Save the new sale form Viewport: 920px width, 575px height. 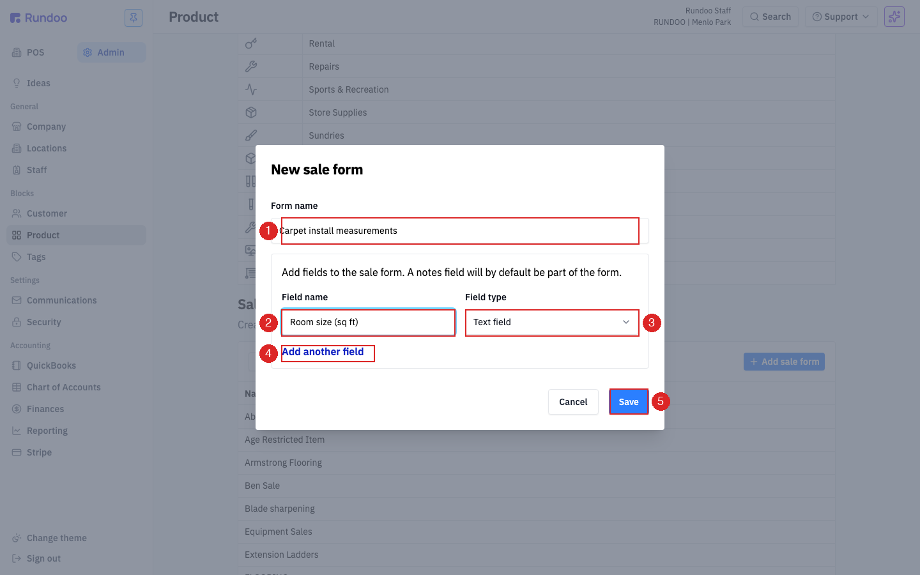[629, 402]
